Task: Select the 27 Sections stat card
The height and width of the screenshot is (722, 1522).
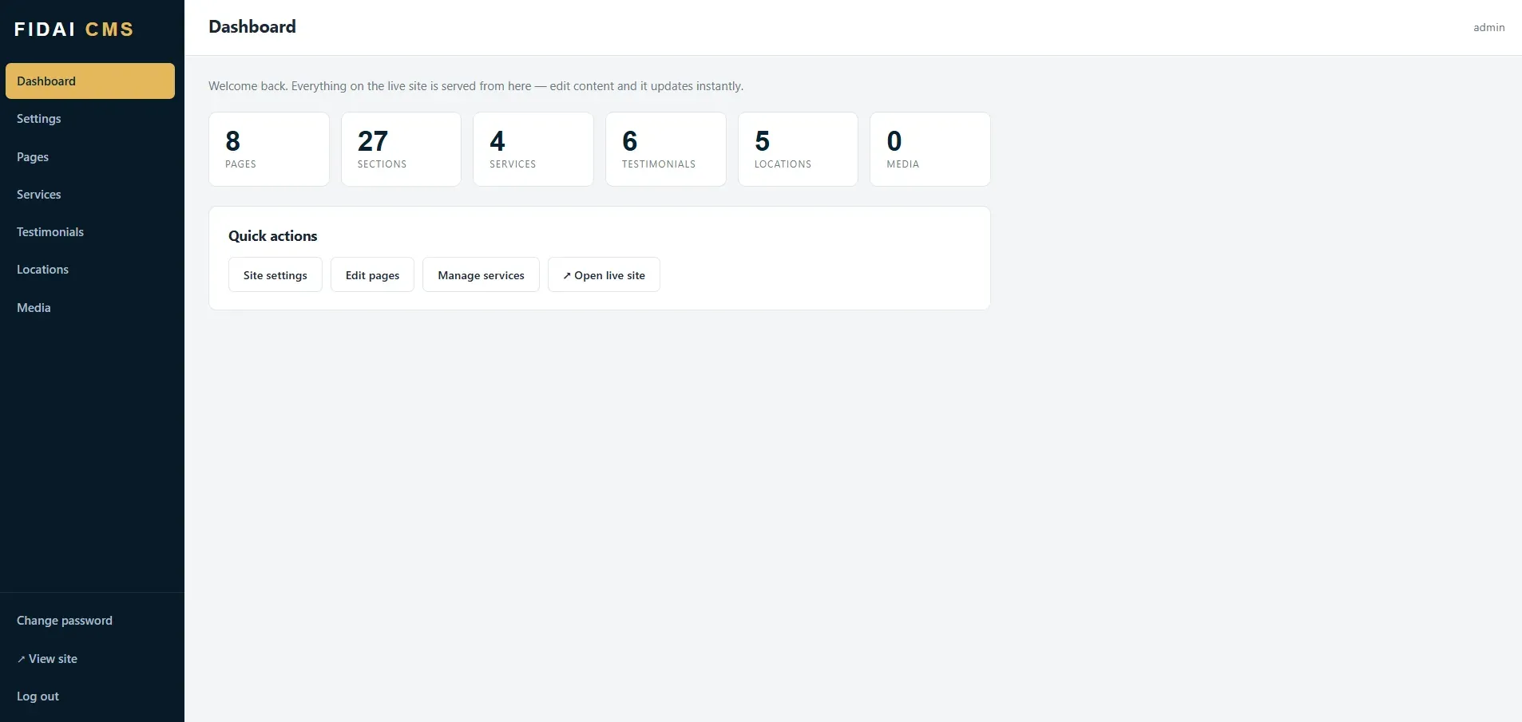Action: [x=401, y=149]
